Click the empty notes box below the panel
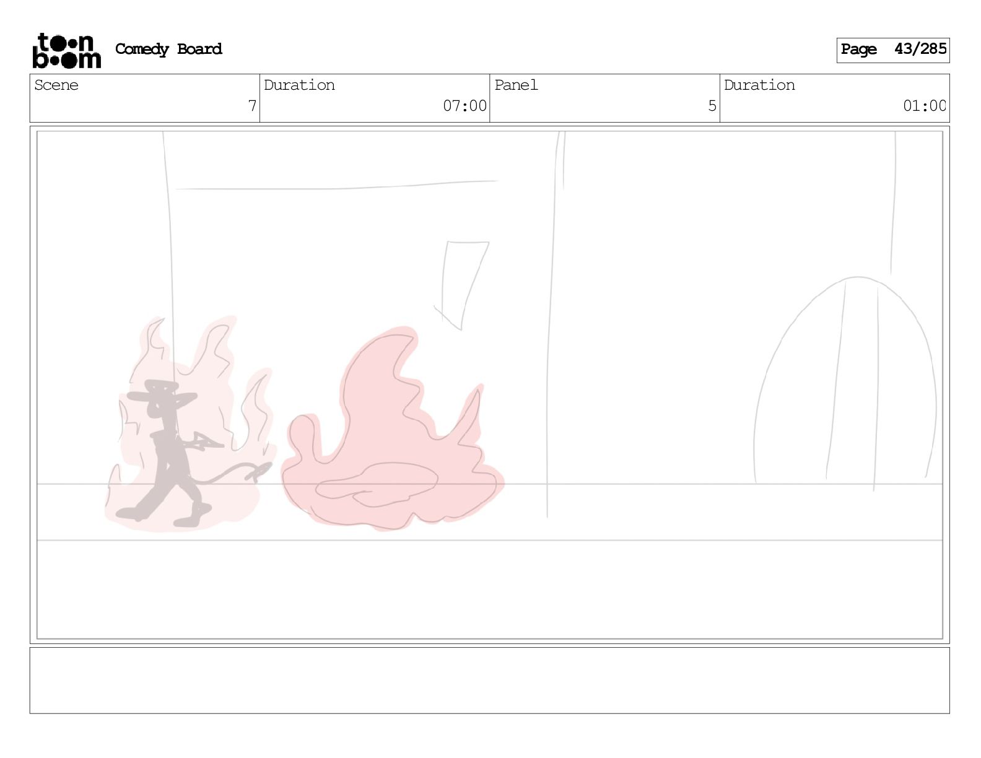 [489, 681]
